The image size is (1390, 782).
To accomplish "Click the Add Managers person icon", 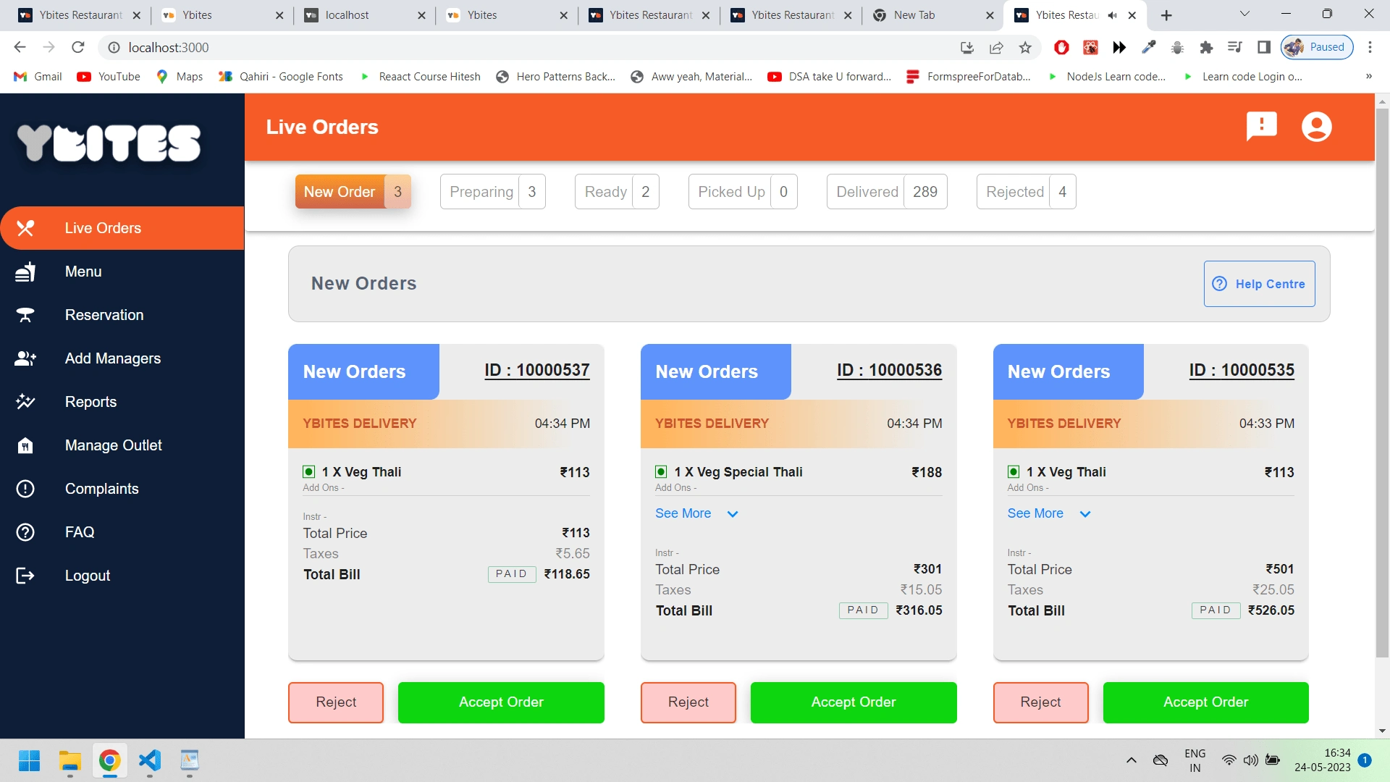I will [x=25, y=358].
